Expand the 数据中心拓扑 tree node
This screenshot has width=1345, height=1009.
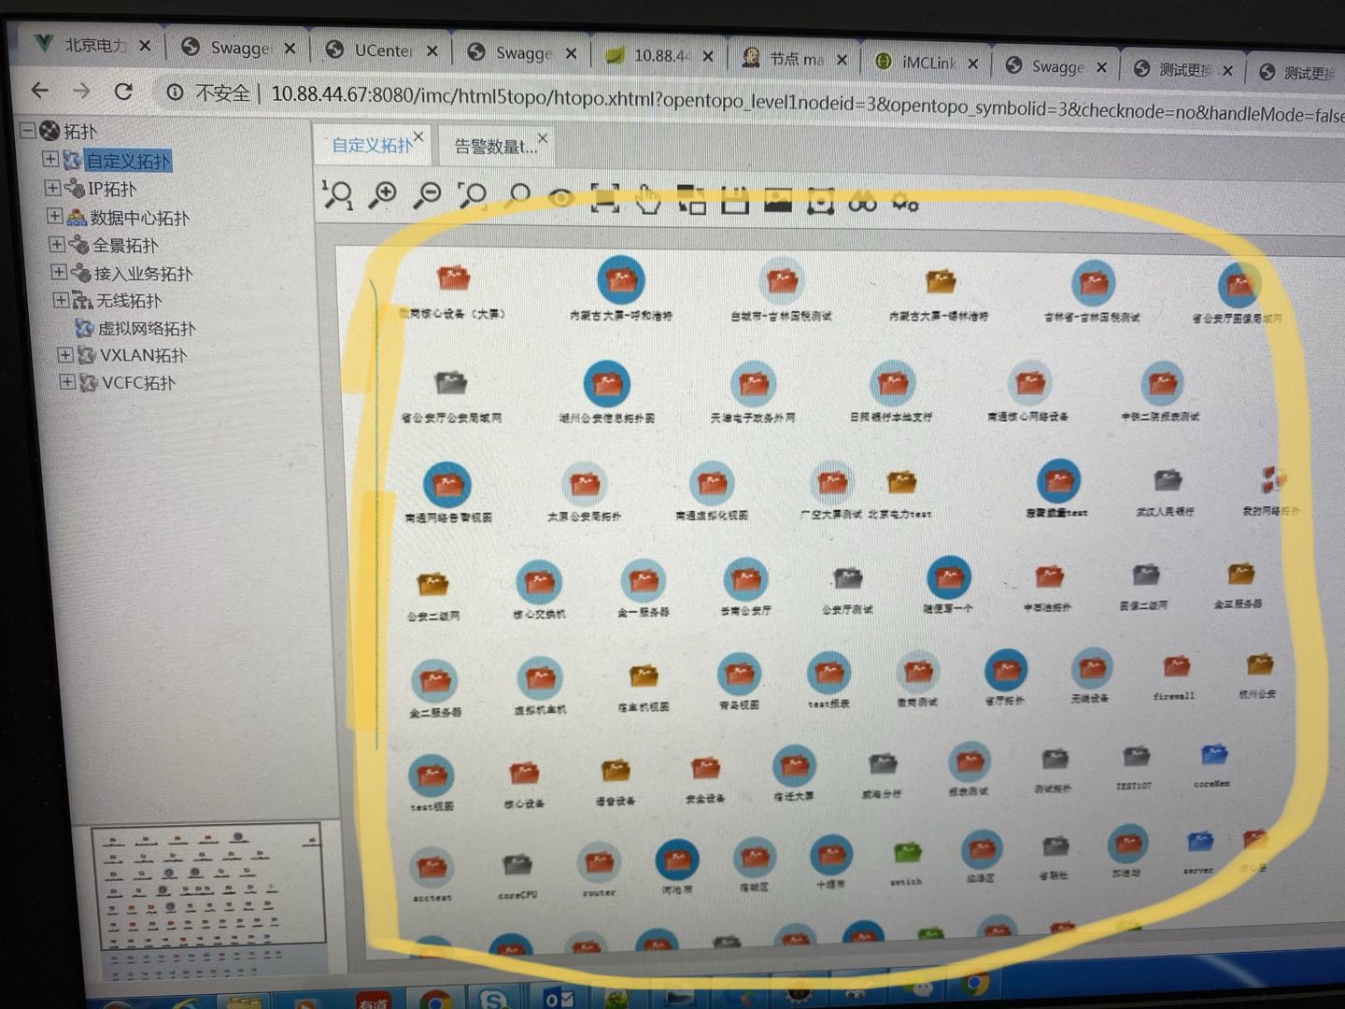[x=55, y=216]
